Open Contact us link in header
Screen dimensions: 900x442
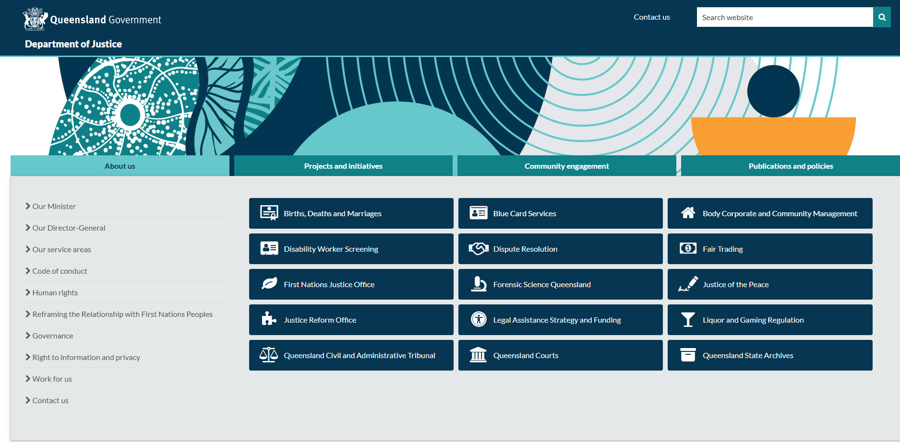tap(652, 17)
